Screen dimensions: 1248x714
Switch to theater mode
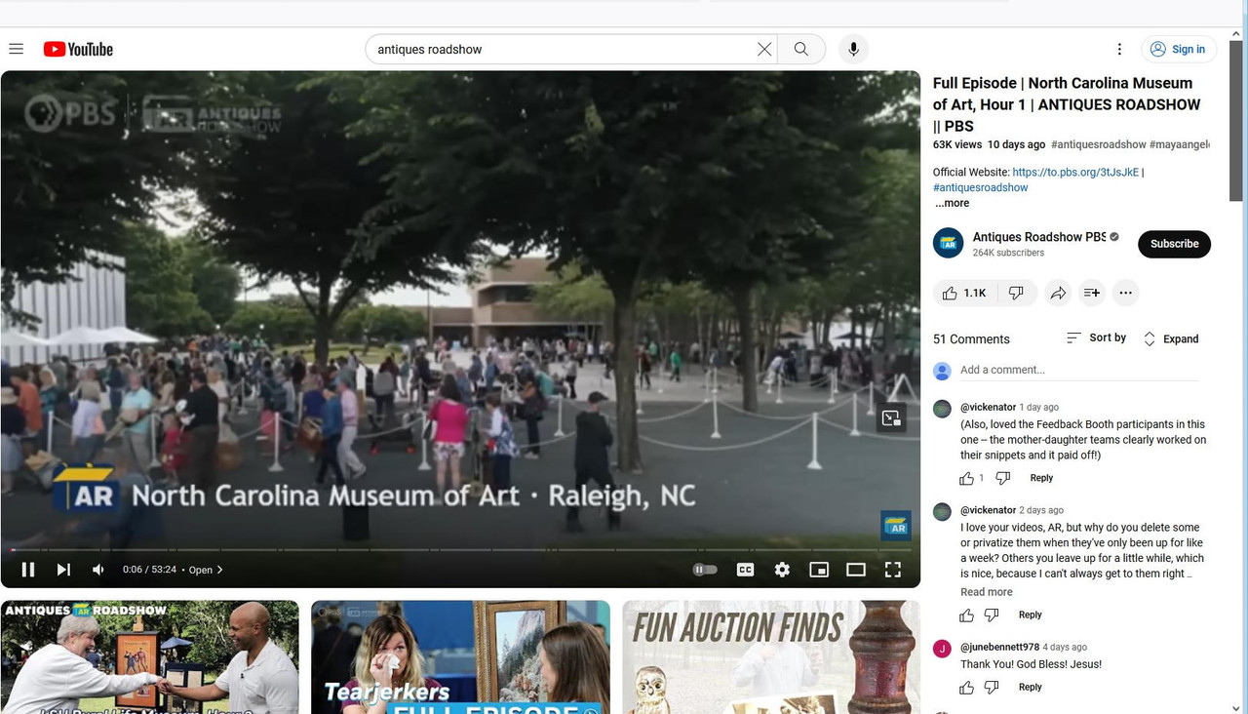[x=856, y=570]
